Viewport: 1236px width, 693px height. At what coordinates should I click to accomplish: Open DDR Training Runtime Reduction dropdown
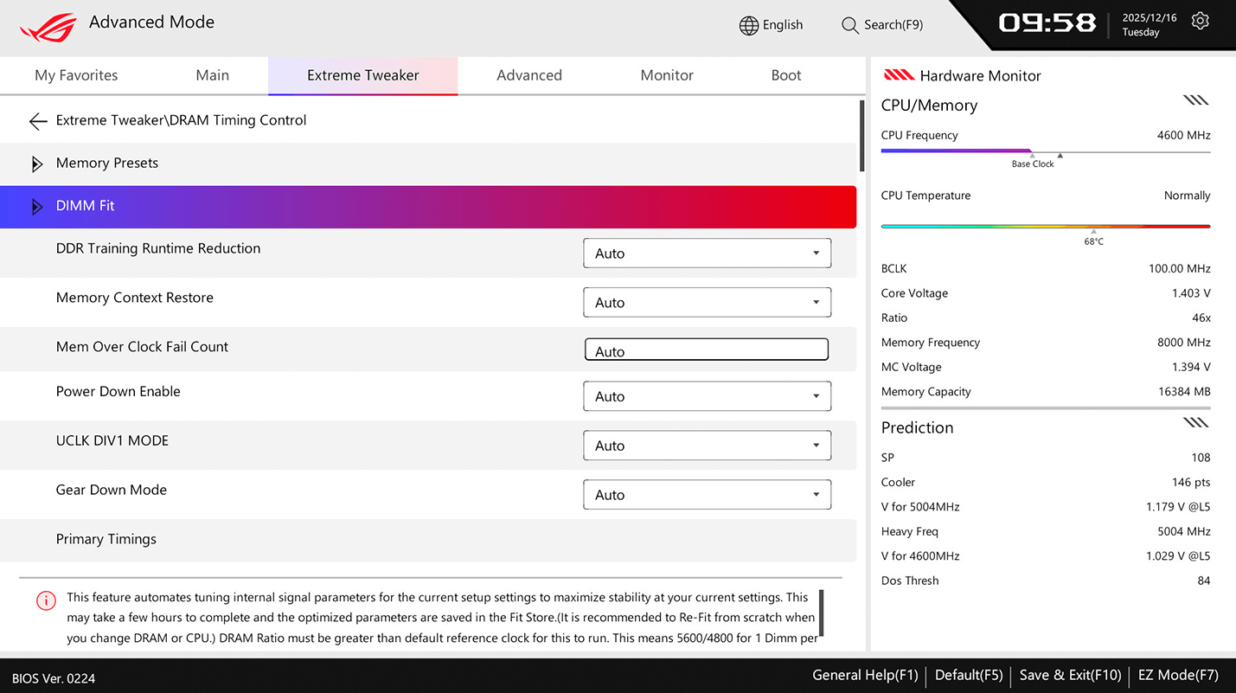707,253
